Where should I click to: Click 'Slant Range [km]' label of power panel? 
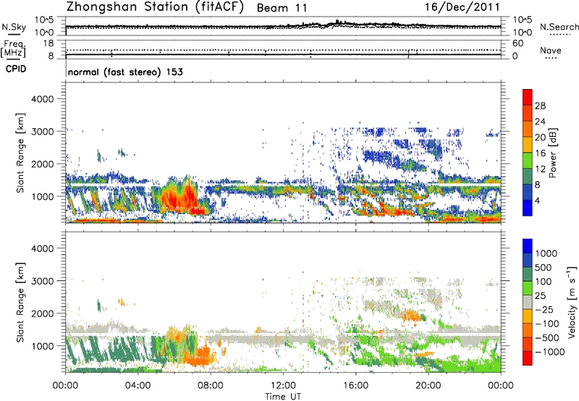point(20,153)
